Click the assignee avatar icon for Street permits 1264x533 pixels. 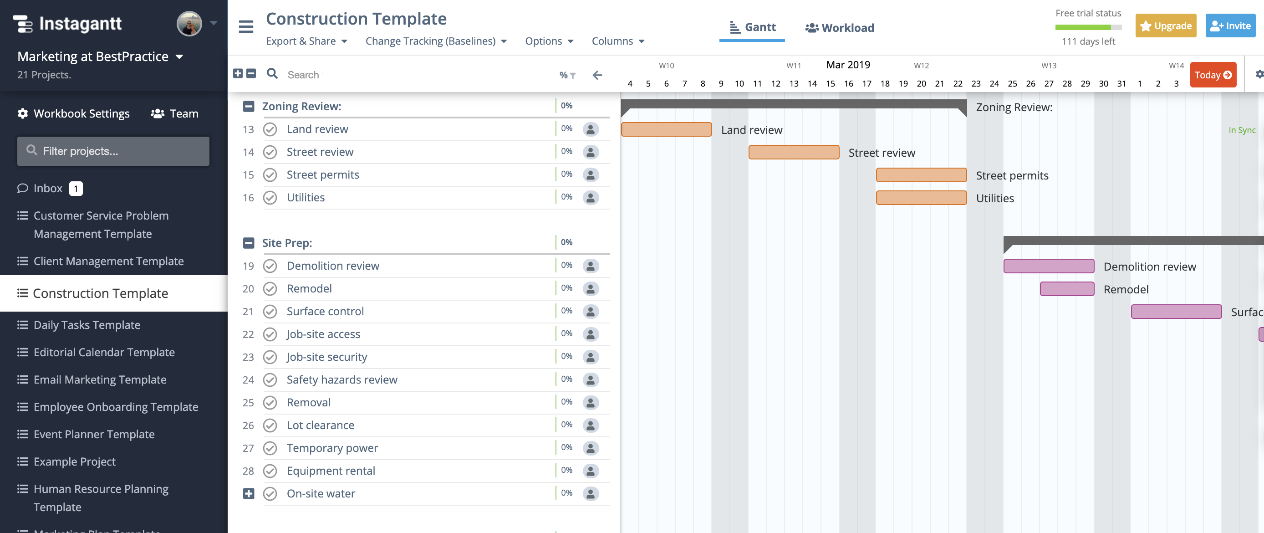coord(590,174)
